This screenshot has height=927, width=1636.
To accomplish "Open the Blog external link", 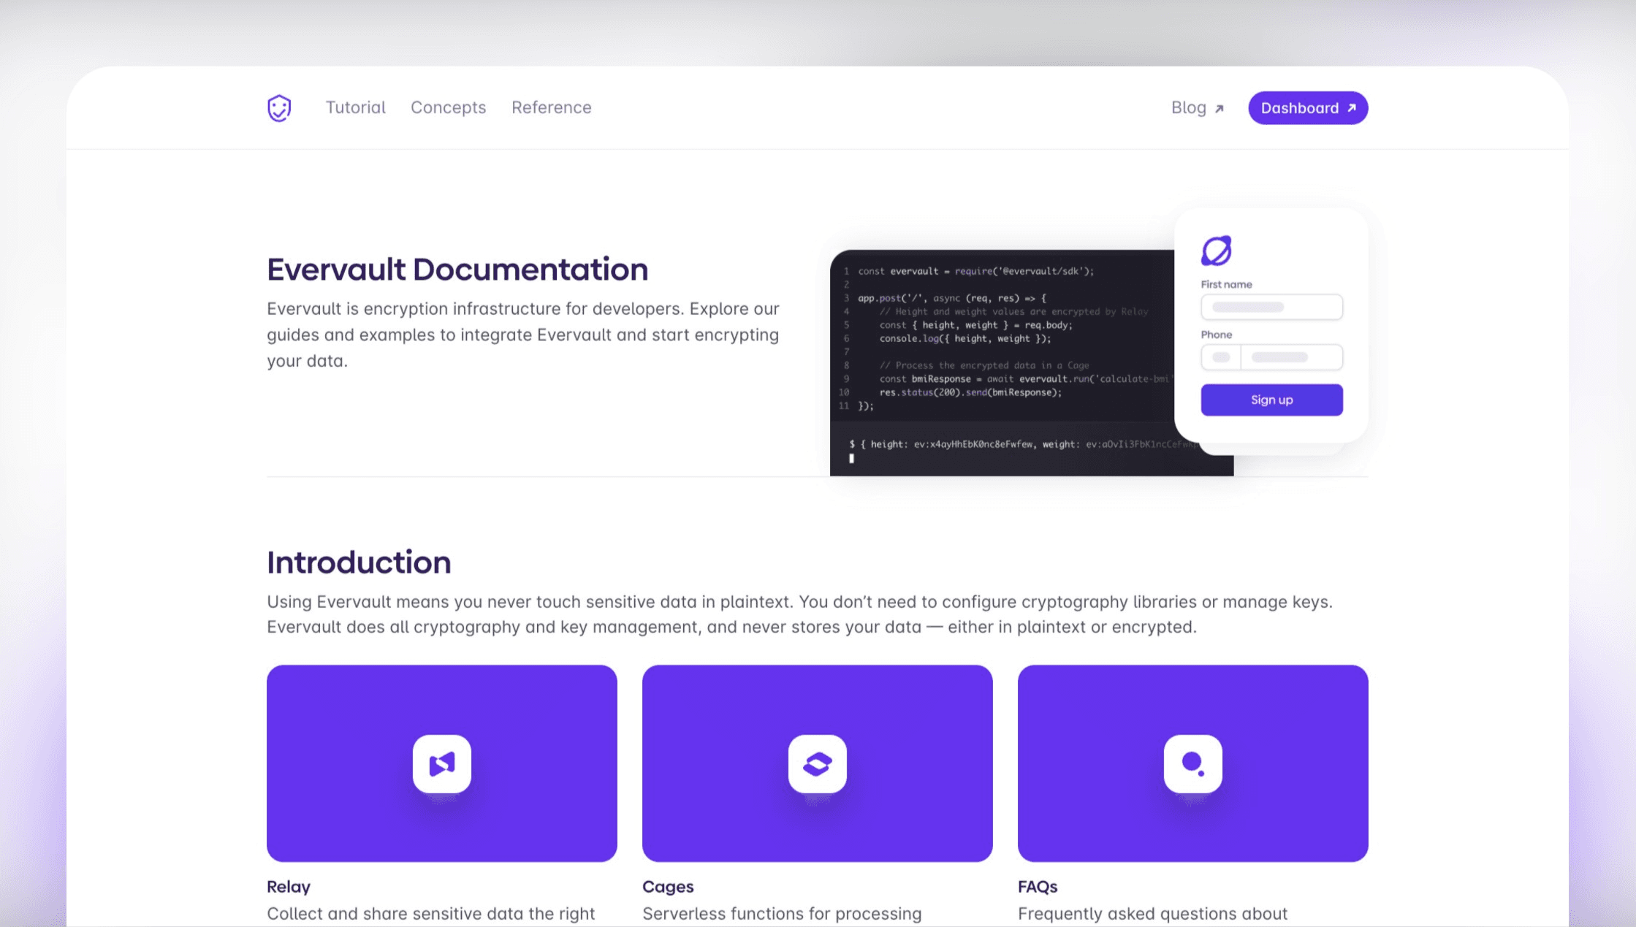I will click(1188, 107).
